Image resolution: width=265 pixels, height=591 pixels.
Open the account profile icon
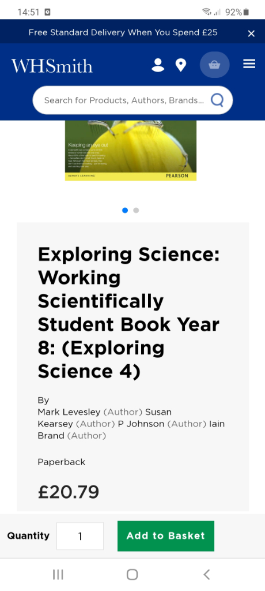click(158, 65)
